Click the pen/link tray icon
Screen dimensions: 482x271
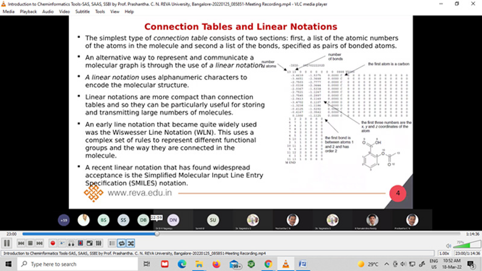click(x=422, y=264)
